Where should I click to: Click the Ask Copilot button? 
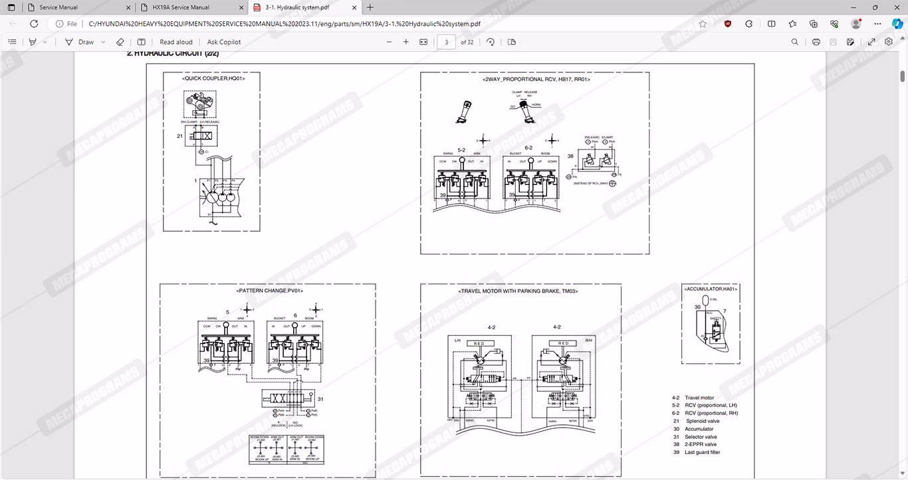224,42
